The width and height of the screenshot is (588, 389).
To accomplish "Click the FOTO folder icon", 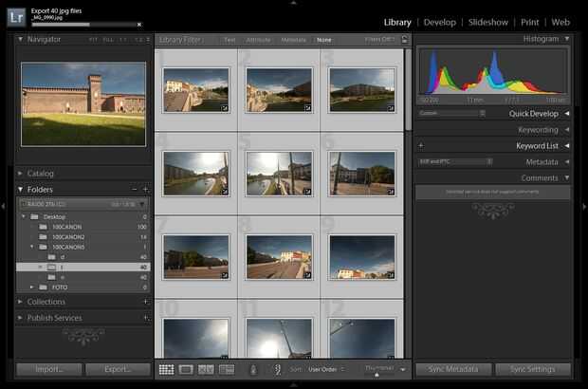I will tap(43, 287).
